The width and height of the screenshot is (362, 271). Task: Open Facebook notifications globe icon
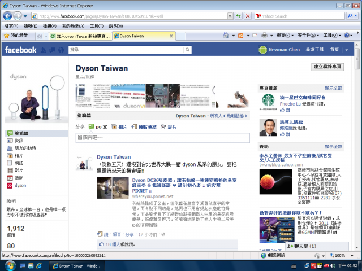coord(61,50)
